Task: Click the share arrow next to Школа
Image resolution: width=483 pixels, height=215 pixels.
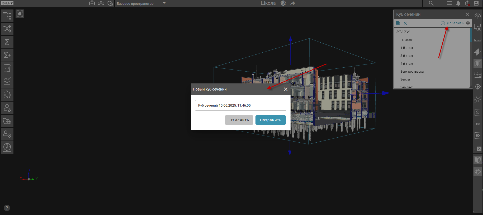Action: coord(293,3)
